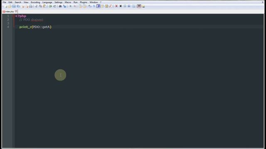266x149 pixels.
Task: Close the index.php tab
Action: point(16,11)
